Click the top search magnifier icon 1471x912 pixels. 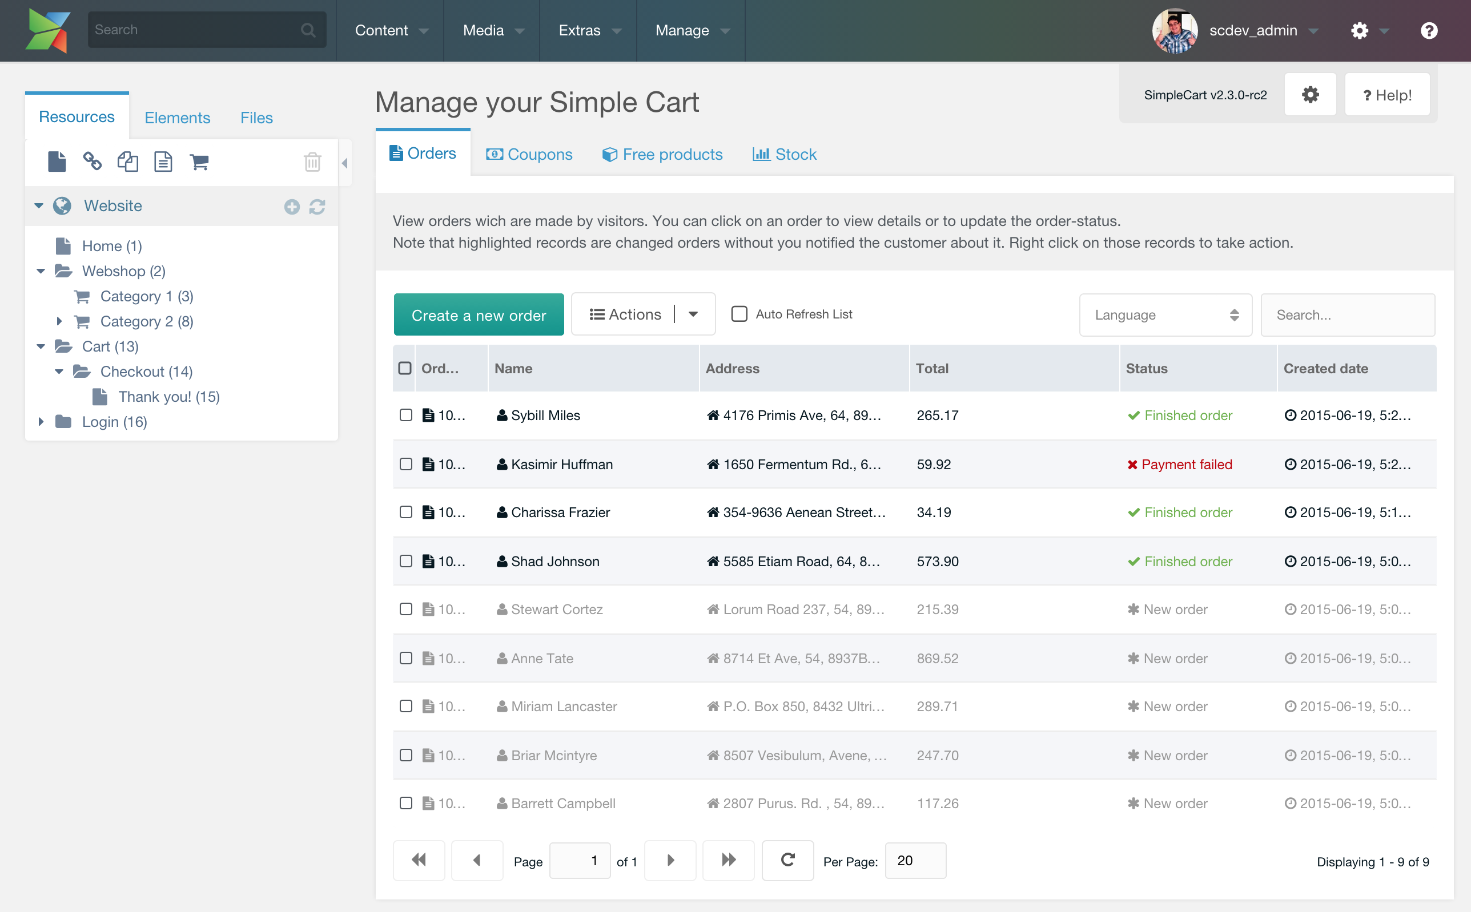308,30
